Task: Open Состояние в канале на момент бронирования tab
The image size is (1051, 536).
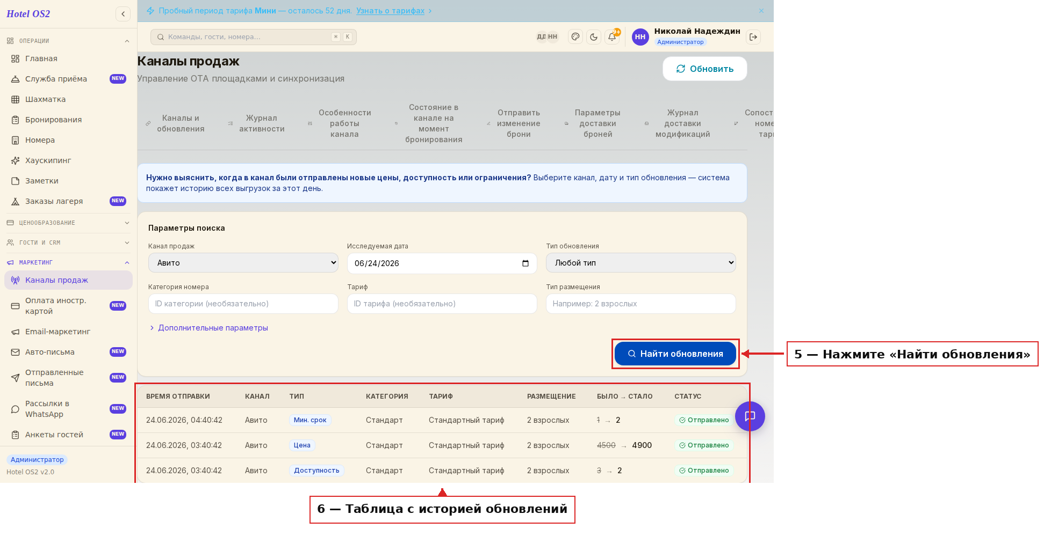Action: pos(429,123)
